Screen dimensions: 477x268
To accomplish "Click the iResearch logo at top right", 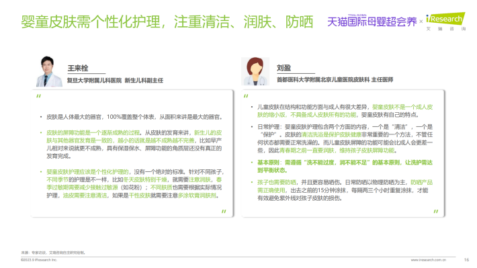I will point(445,21).
